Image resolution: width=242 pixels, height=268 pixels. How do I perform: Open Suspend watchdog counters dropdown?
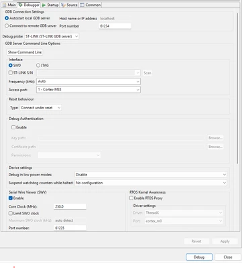click(151, 183)
